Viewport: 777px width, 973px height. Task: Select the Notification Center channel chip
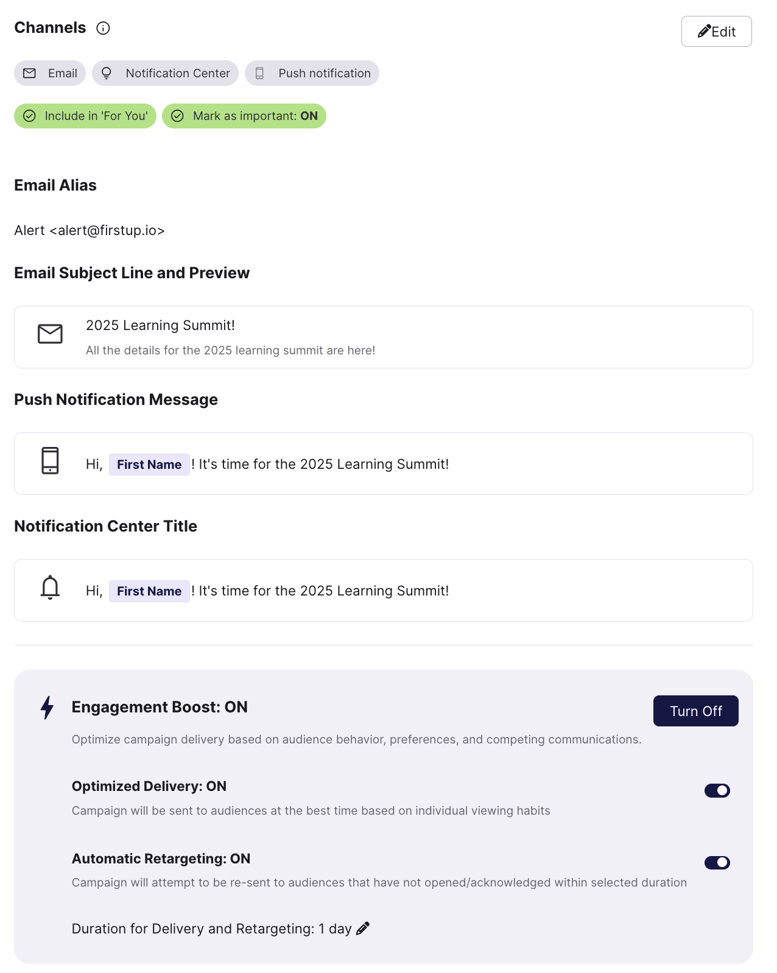point(165,73)
